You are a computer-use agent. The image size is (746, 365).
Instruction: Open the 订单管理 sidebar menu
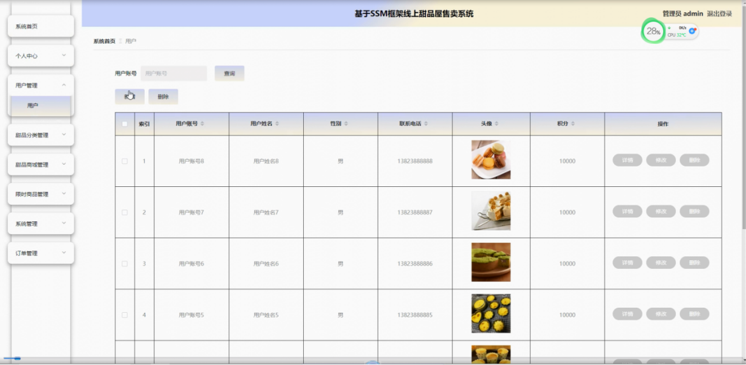point(41,253)
